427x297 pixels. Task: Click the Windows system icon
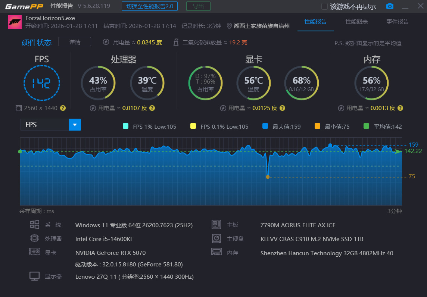click(35, 225)
